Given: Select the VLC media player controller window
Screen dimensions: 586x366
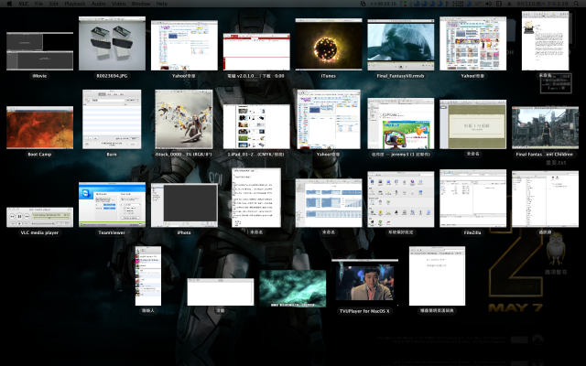Looking at the screenshot, I should point(39,218).
